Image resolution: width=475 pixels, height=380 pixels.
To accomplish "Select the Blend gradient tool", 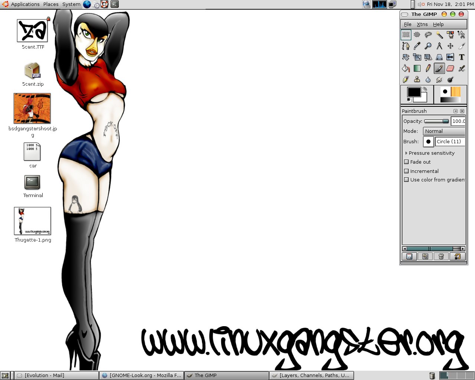I will [417, 68].
